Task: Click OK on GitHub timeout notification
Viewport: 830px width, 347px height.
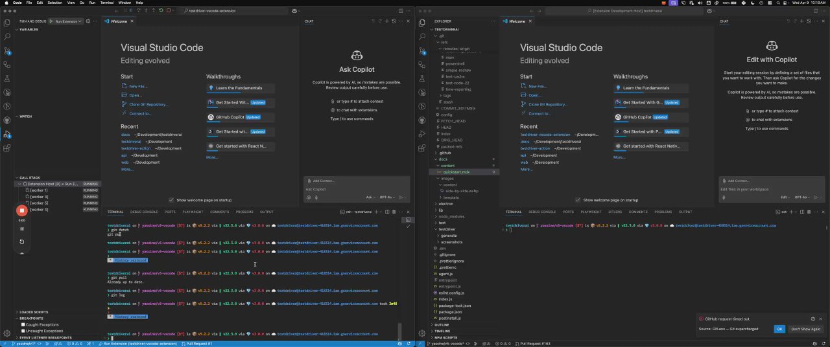Action: (779, 329)
